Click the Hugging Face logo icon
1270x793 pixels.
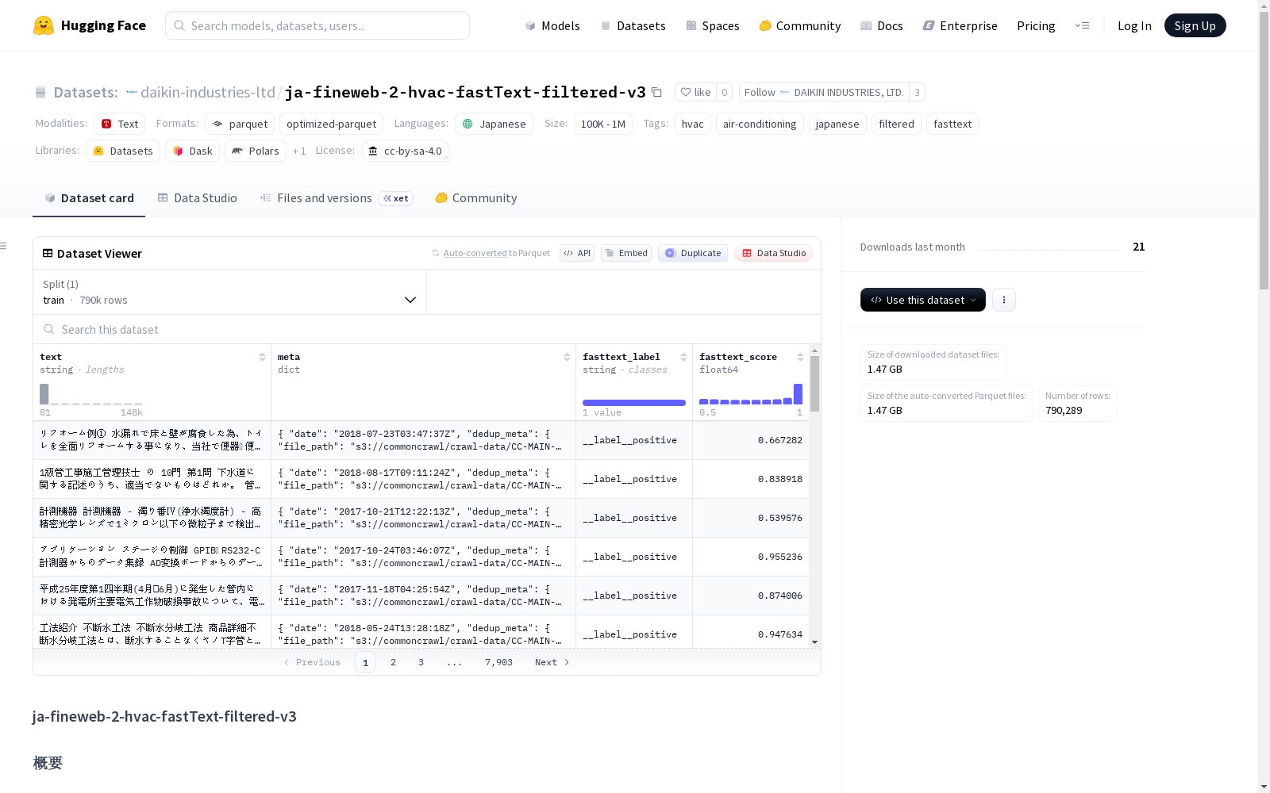(44, 25)
